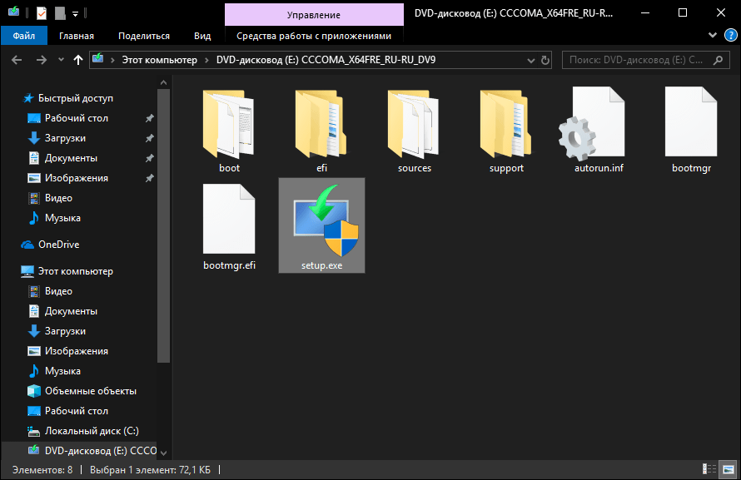Unpin Рабочий стол from quick access

point(149,118)
